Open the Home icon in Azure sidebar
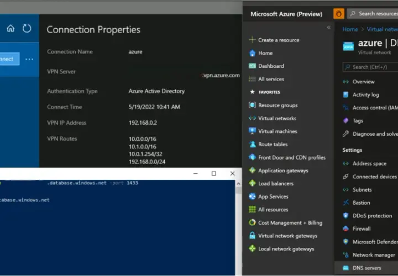 click(252, 53)
